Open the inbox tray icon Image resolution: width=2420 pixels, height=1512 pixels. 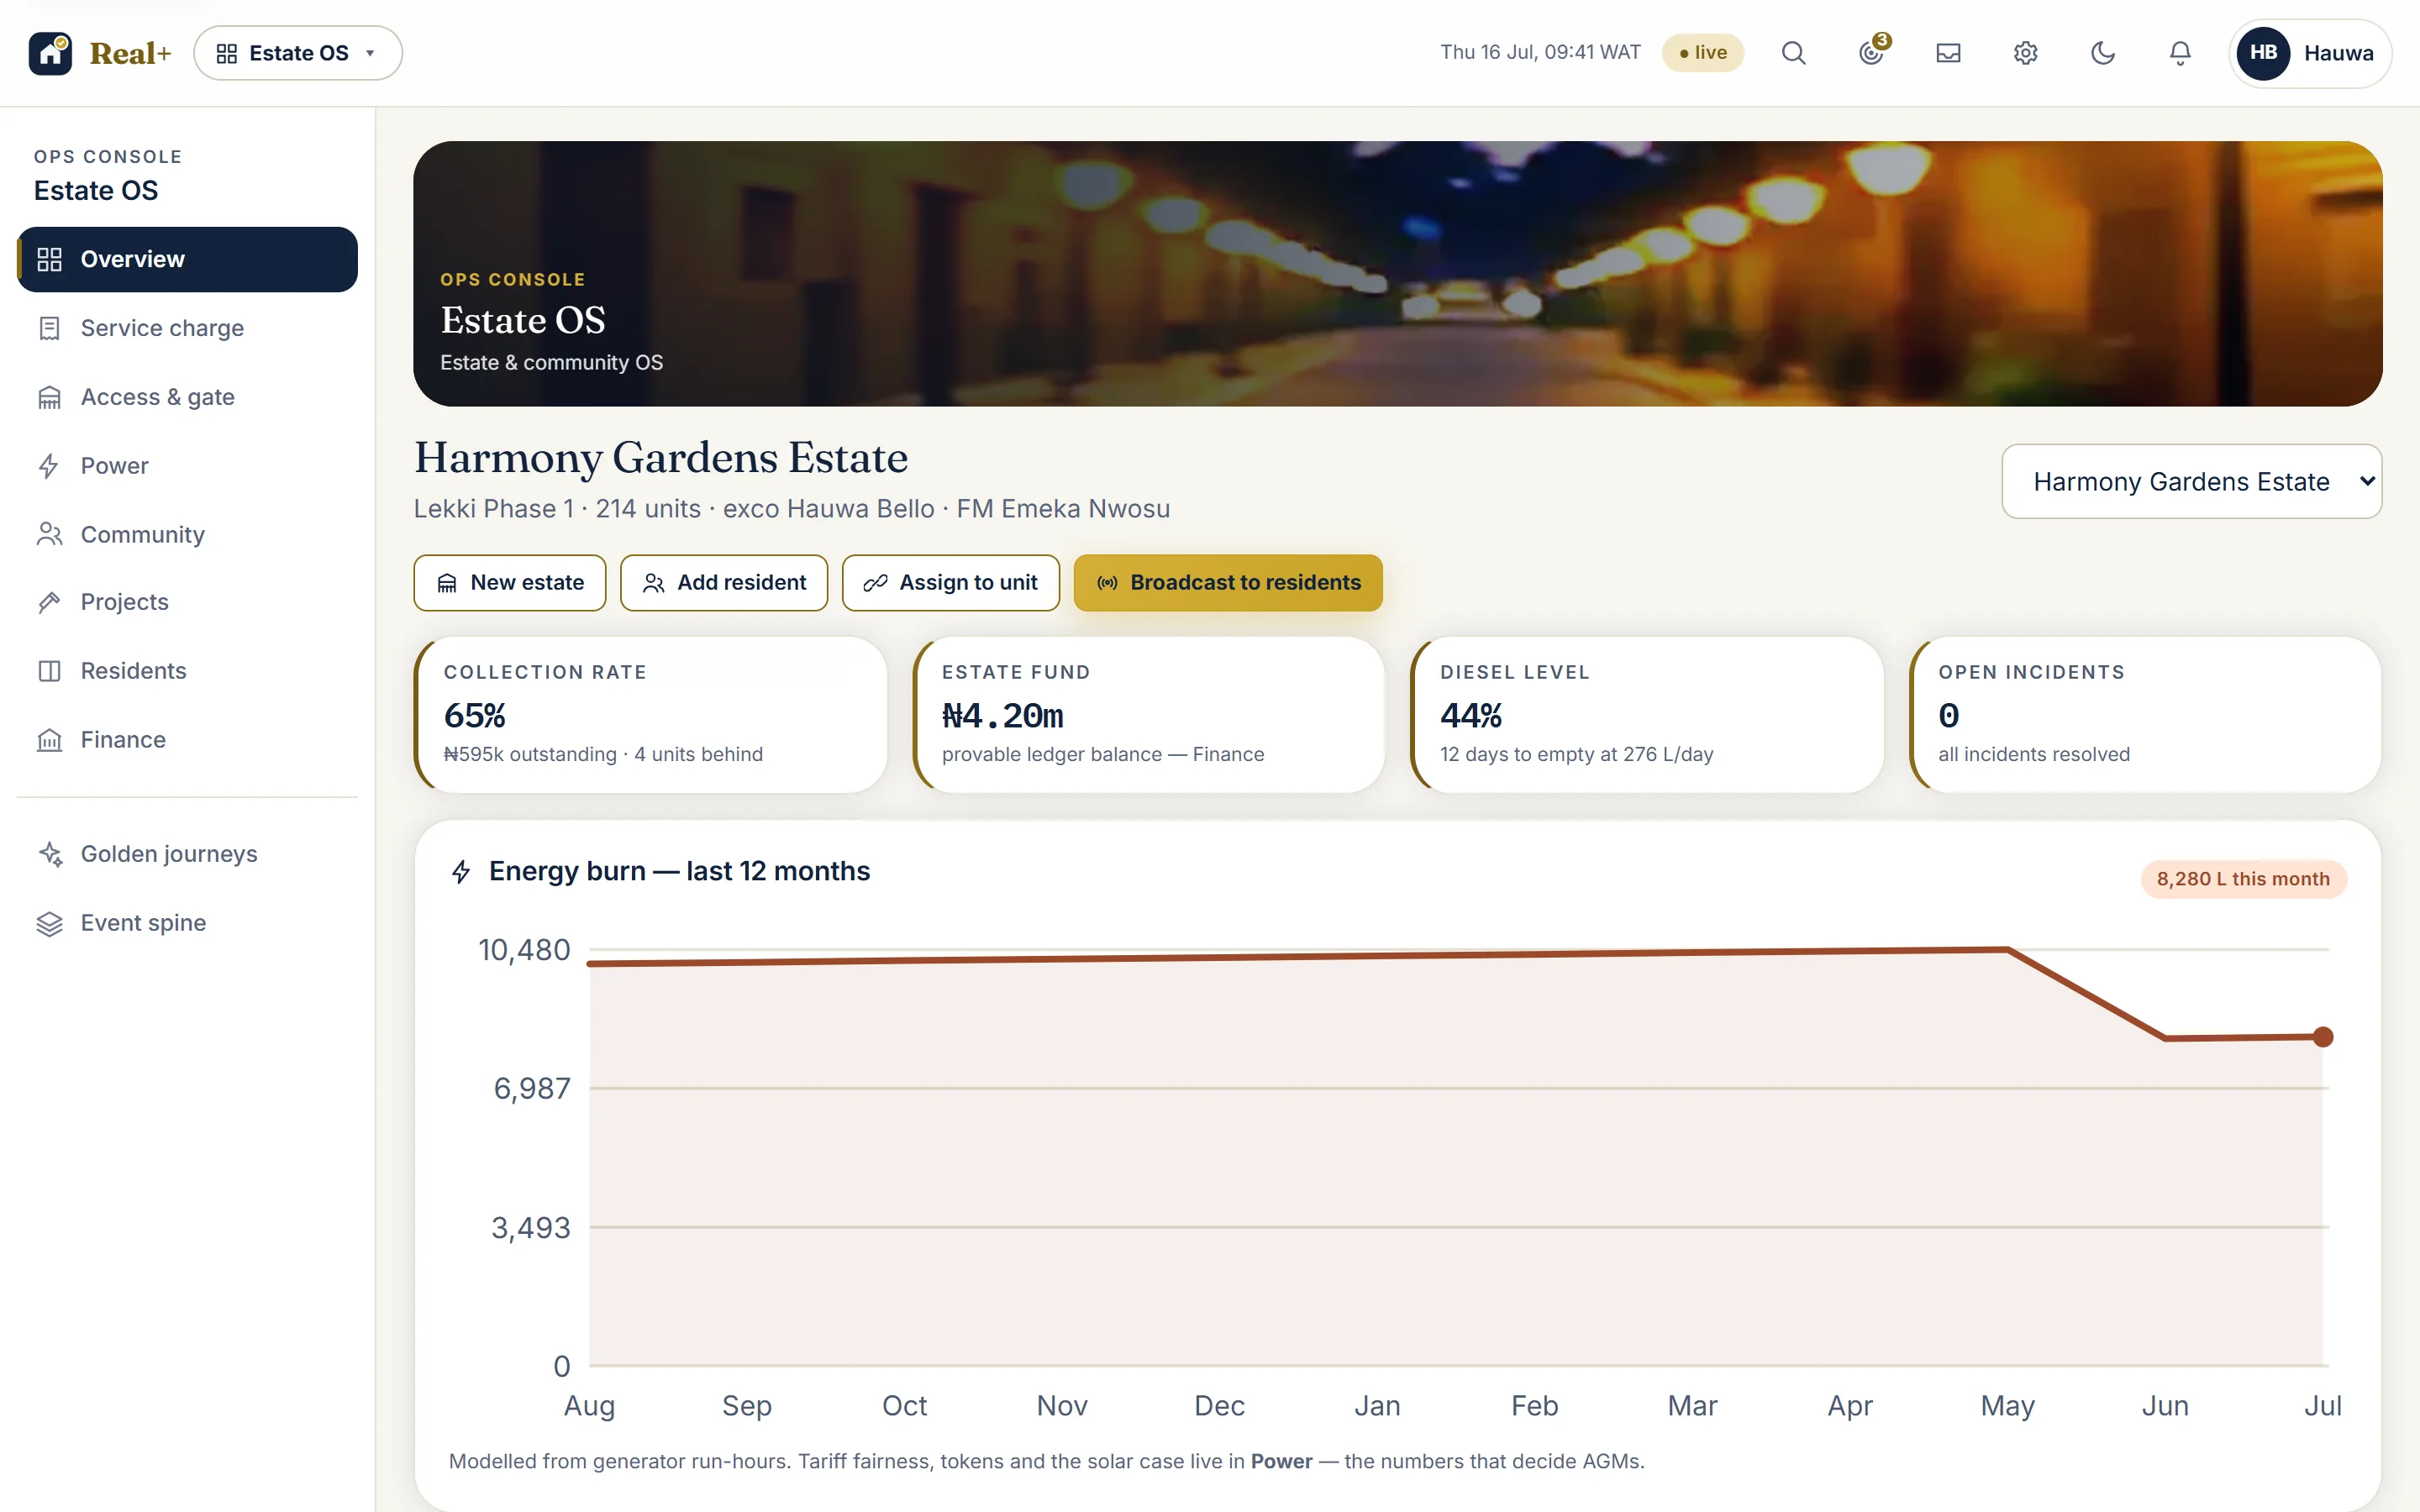pos(1948,53)
